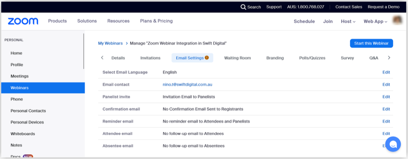The image size is (408, 159).
Task: Click the orange alert badge on Email Settings
Action: point(207,58)
